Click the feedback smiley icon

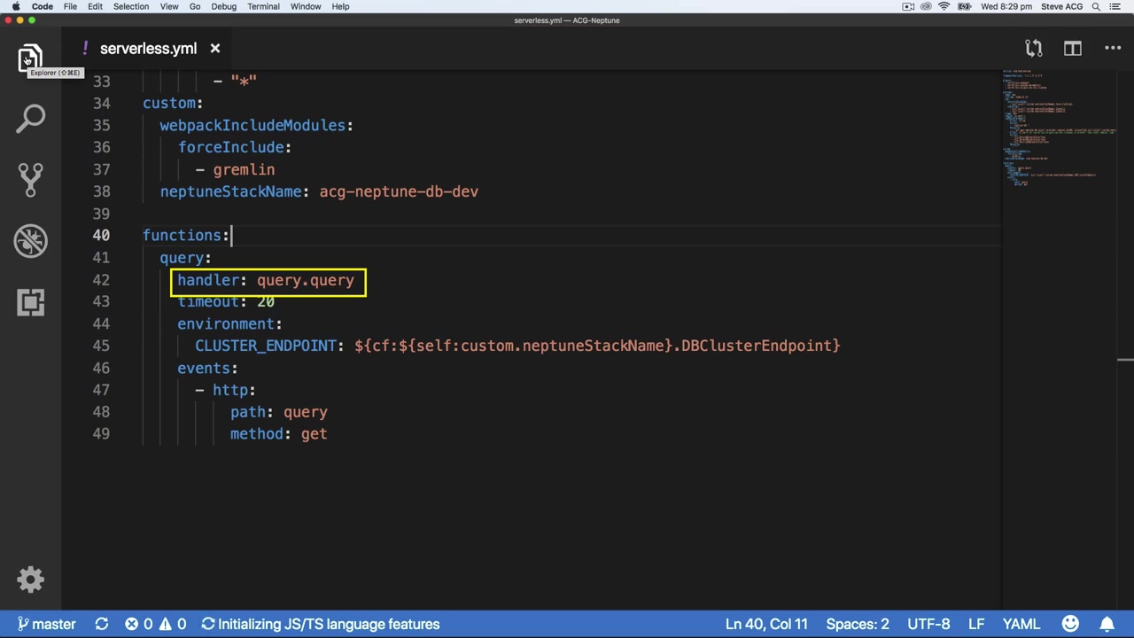pyautogui.click(x=1070, y=624)
